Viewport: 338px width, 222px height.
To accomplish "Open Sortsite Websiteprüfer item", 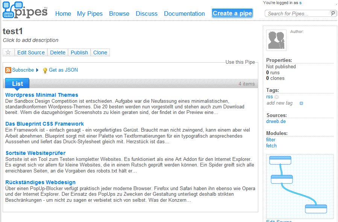I will click(x=35, y=153).
